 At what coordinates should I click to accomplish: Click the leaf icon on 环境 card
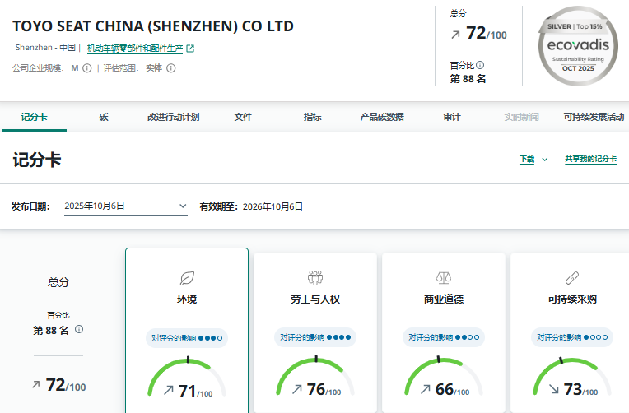[x=187, y=277]
